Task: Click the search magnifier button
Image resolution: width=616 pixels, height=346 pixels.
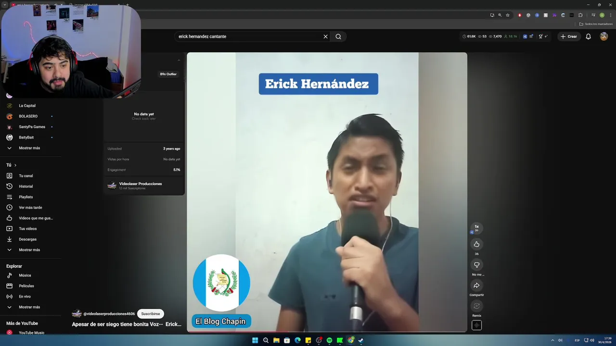Action: [338, 37]
